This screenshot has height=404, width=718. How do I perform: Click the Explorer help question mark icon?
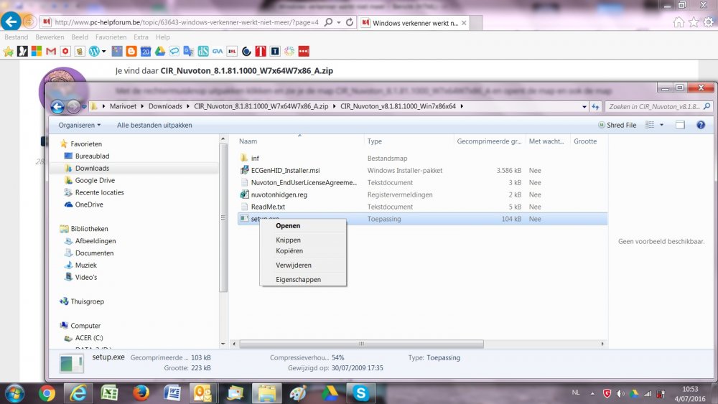[701, 125]
